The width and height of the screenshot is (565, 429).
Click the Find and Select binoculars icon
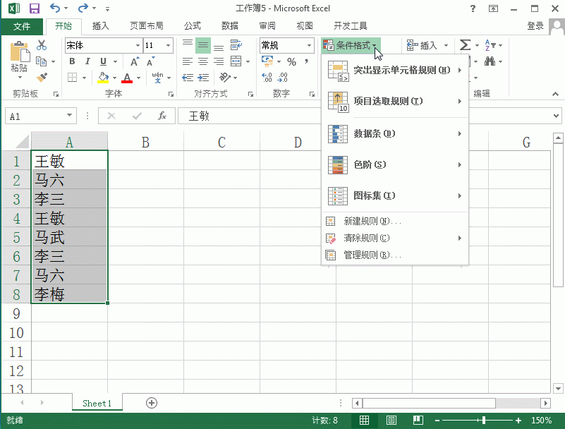pos(490,61)
